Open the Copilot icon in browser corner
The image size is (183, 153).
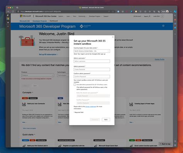coord(175,12)
